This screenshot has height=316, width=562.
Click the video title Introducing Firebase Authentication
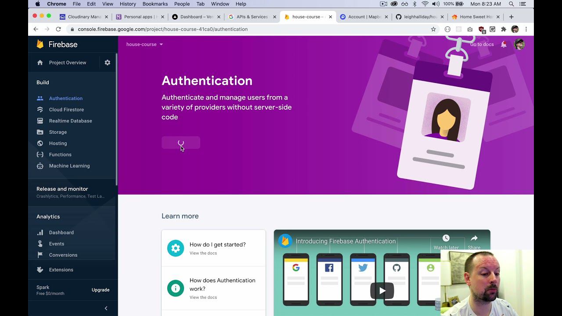346,241
